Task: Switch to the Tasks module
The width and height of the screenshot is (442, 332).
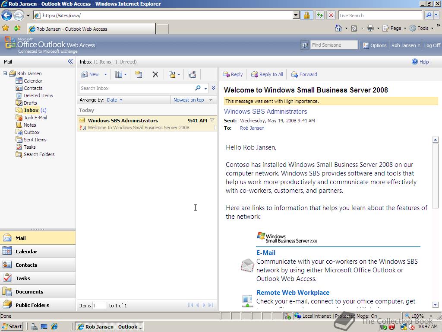Action: coord(38,278)
